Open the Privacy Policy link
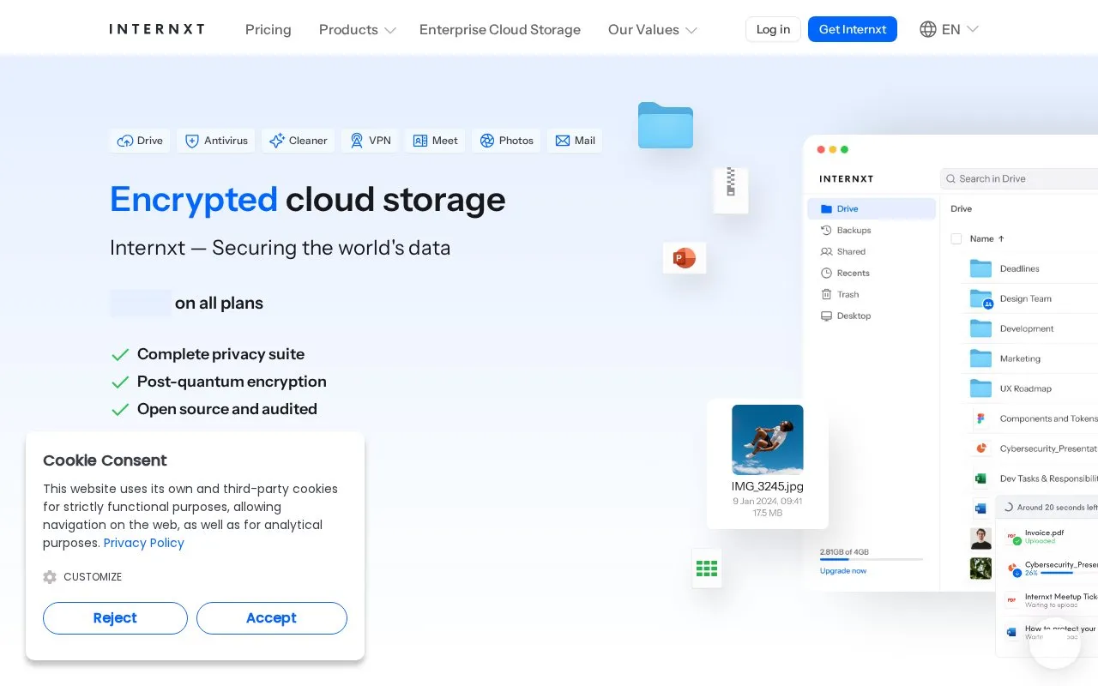Image resolution: width=1098 pixels, height=686 pixels. coord(144,543)
